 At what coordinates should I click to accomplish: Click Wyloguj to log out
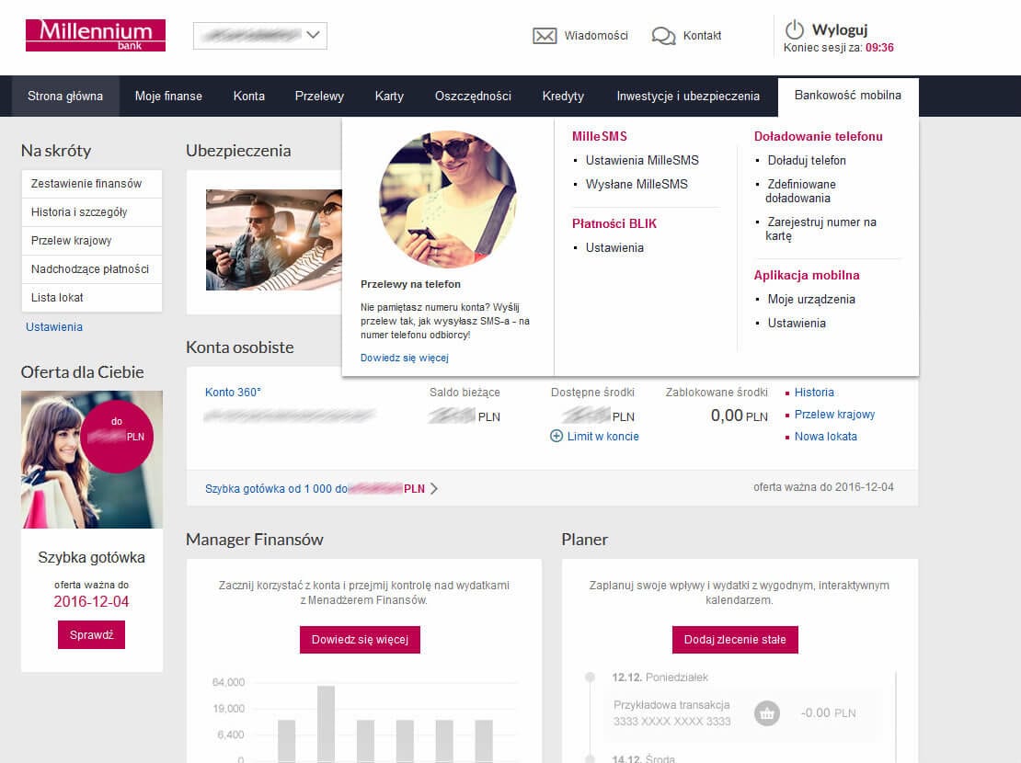click(839, 30)
